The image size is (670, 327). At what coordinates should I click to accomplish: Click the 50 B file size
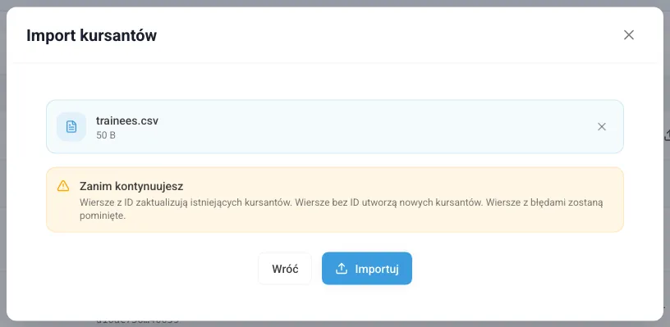point(106,135)
